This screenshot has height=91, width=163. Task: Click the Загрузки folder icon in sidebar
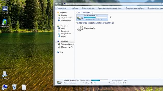59,15
